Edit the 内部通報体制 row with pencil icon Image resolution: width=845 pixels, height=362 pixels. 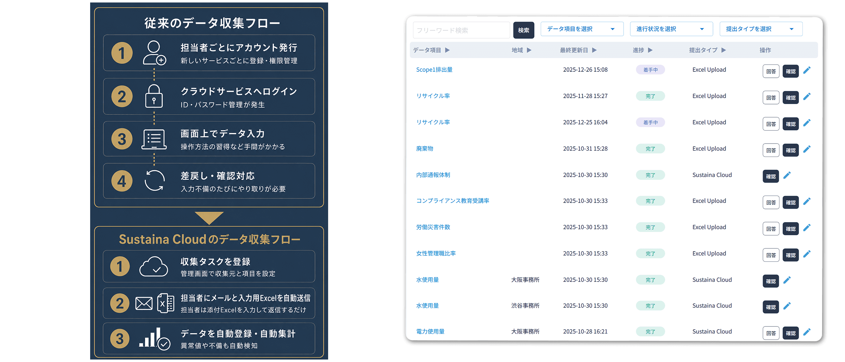tap(787, 175)
